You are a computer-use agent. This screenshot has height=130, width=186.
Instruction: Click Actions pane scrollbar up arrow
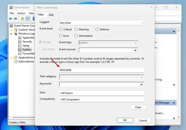(x=179, y=30)
